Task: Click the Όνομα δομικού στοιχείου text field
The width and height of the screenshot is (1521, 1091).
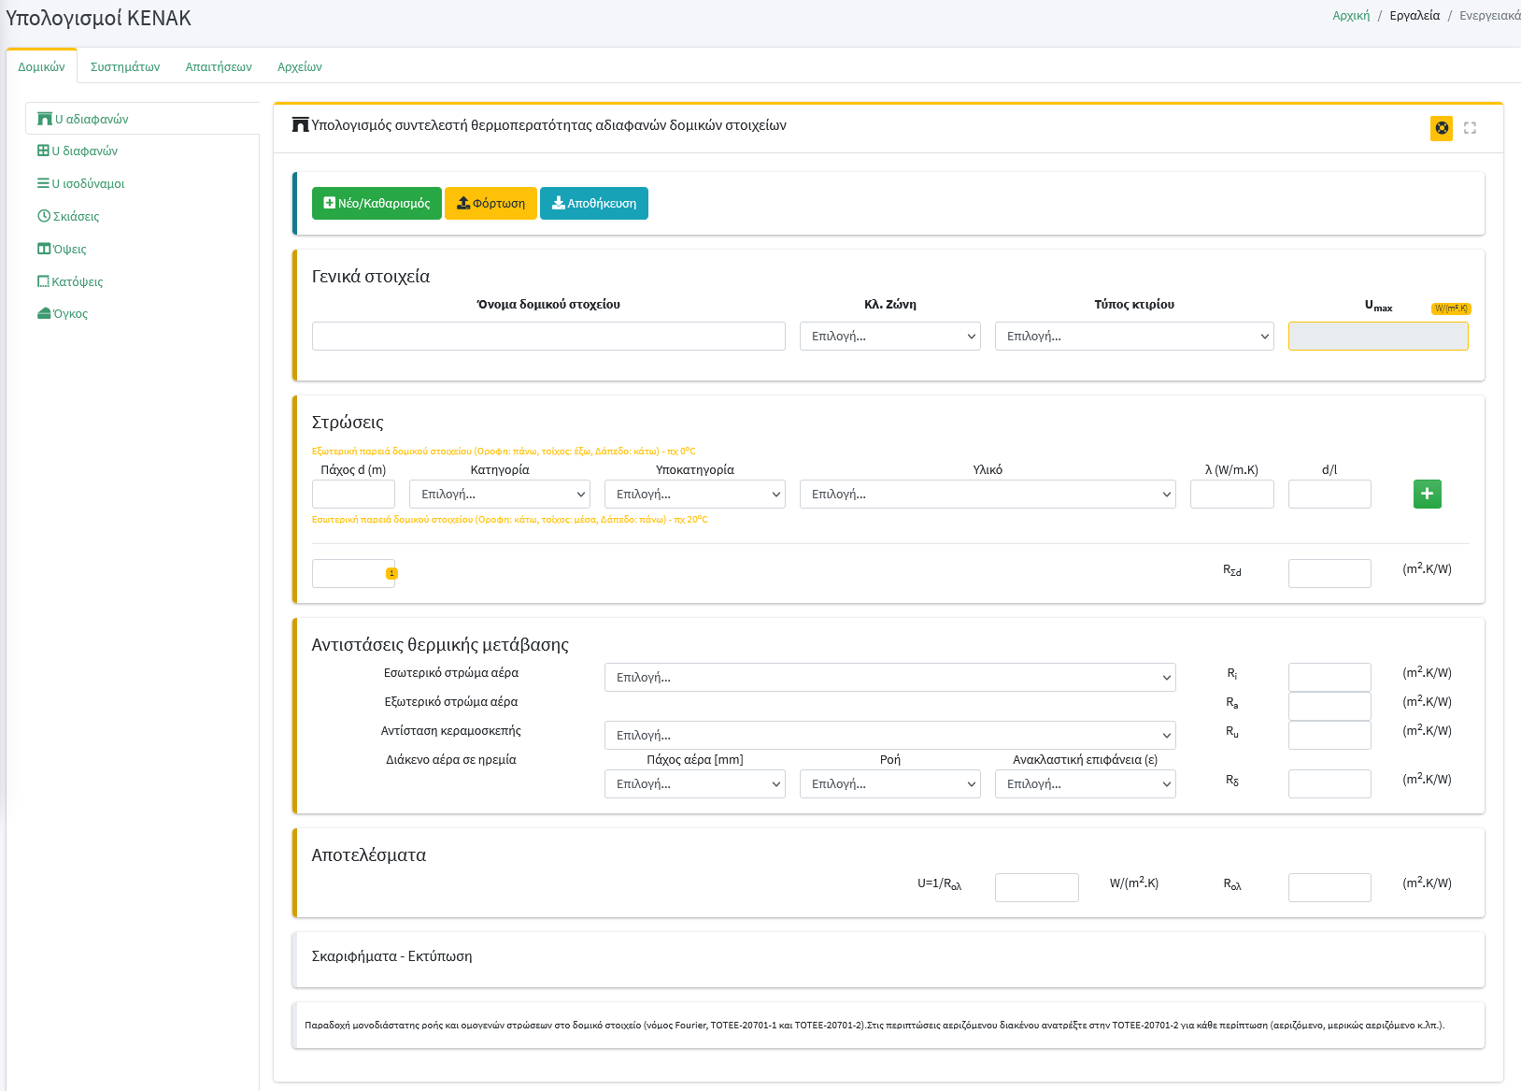Action: [x=548, y=337]
